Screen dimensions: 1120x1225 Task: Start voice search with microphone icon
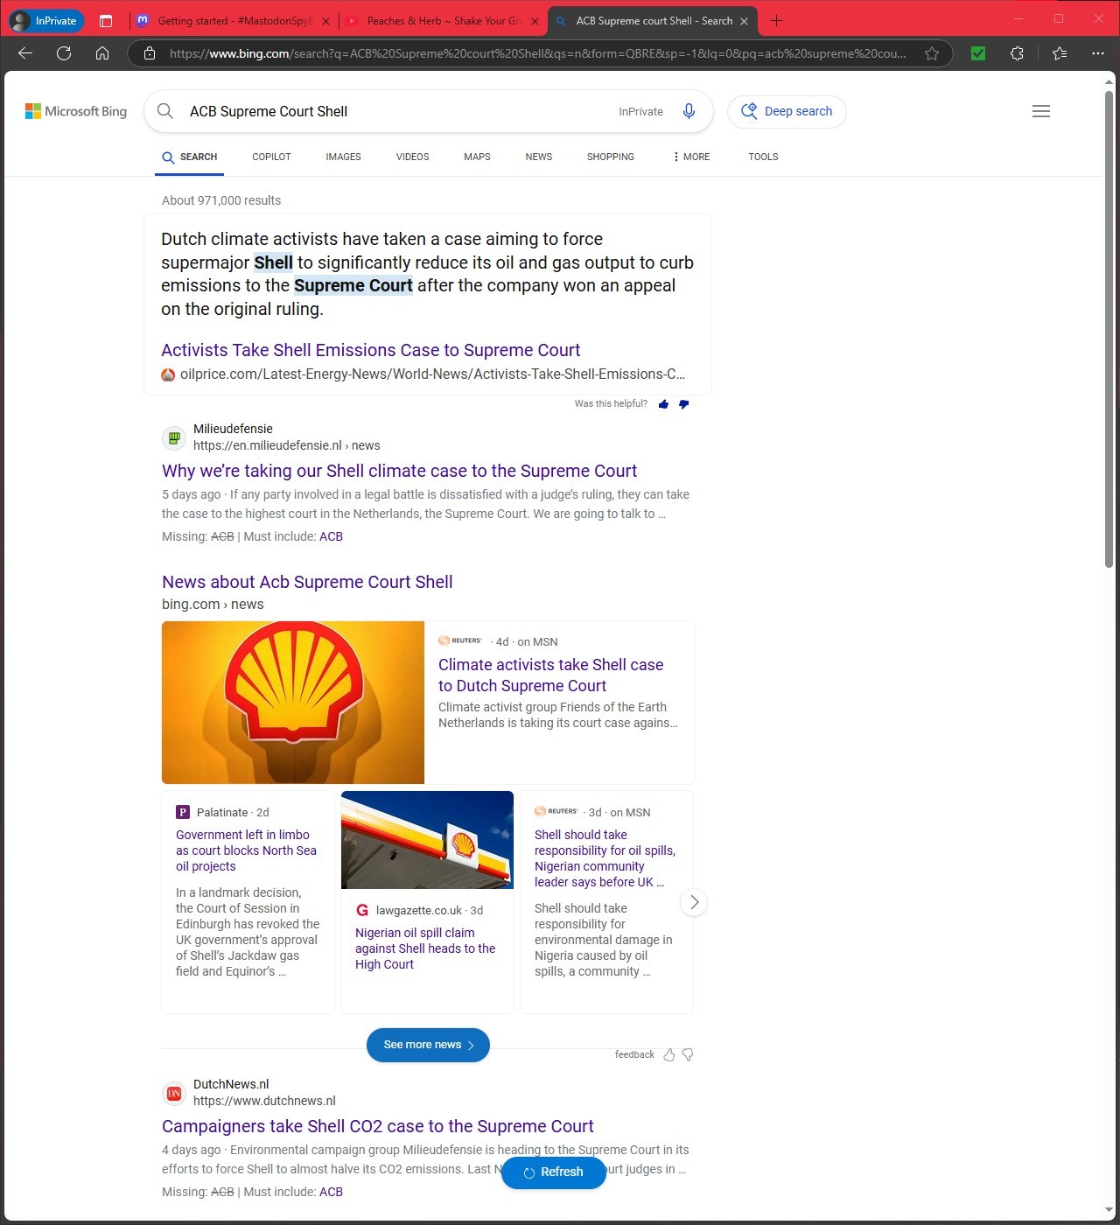689,111
